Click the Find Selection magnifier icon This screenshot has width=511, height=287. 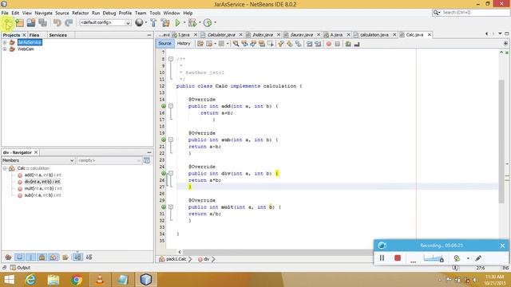pyautogui.click(x=236, y=44)
